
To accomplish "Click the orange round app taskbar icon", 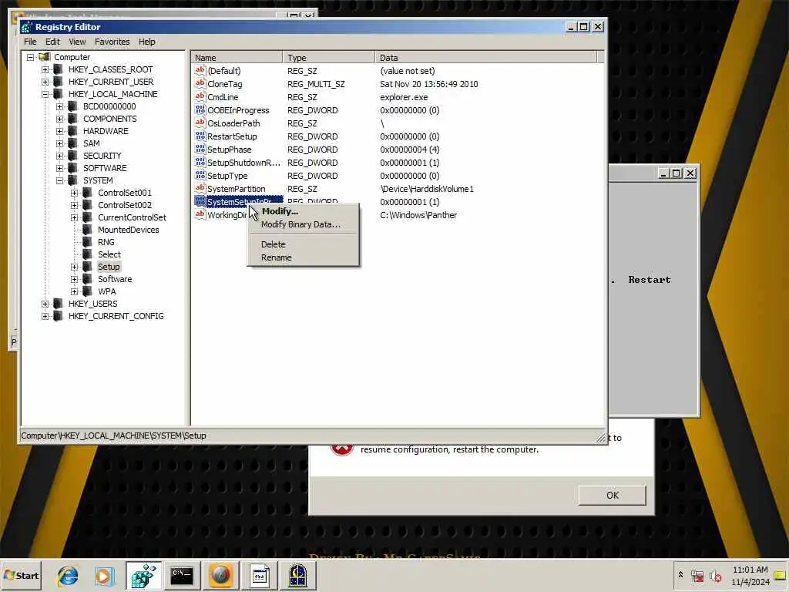I will click(x=220, y=575).
